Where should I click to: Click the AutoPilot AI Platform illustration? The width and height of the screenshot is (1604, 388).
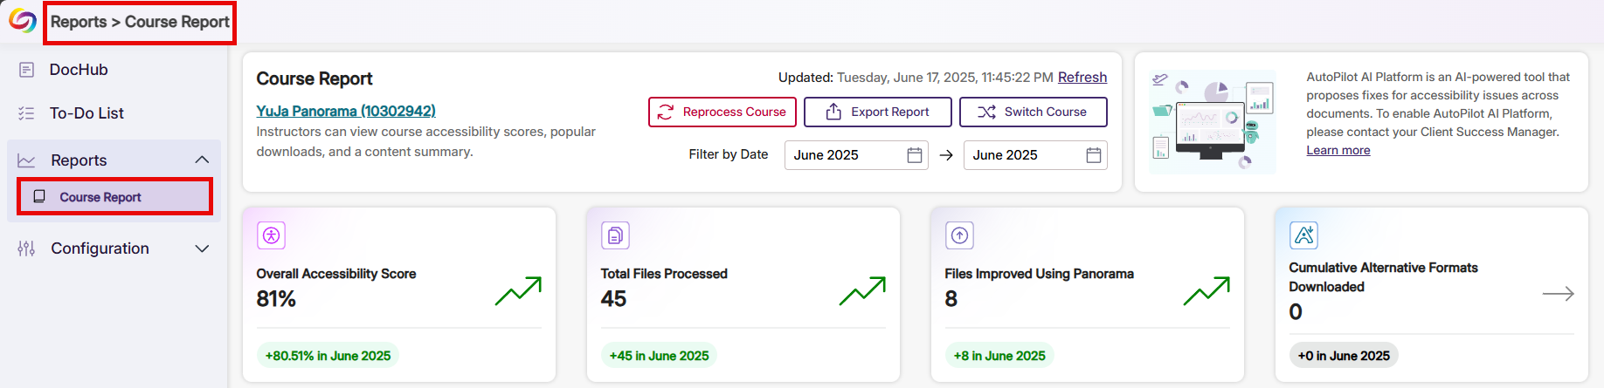coord(1213,122)
